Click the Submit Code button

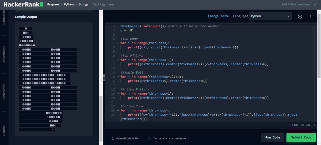click(301, 137)
